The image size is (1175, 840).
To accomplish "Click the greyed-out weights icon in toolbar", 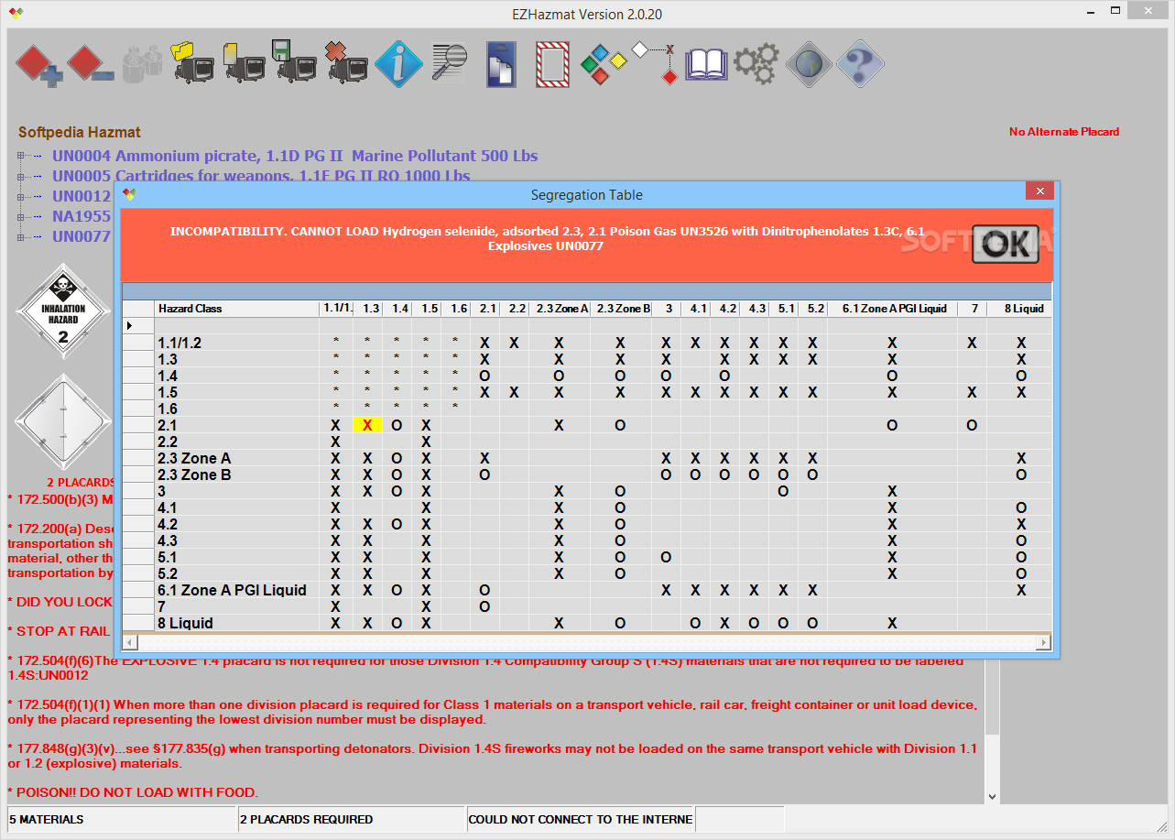I will pos(141,62).
